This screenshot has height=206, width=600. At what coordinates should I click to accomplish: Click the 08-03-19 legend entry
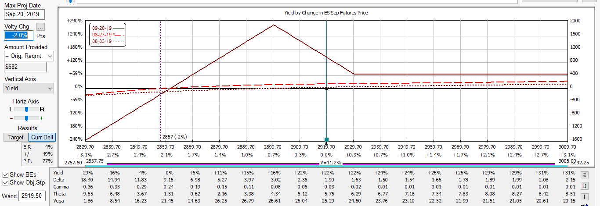[108, 41]
